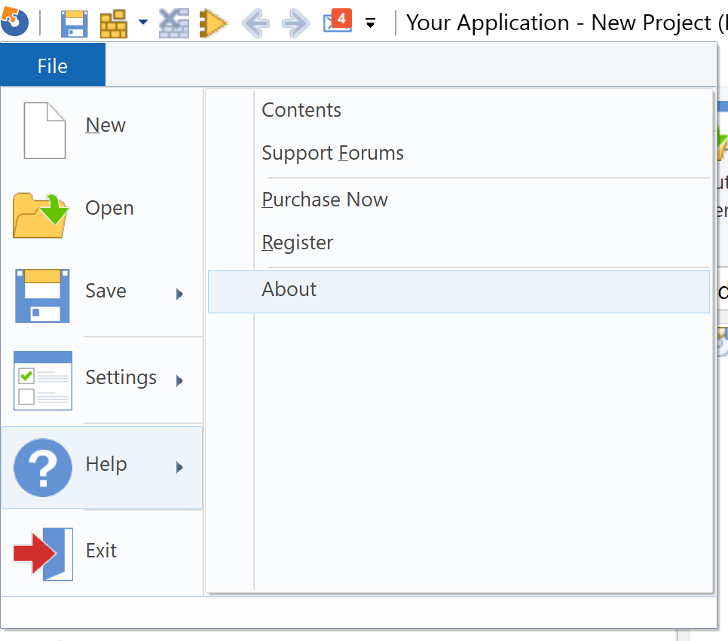Viewport: 728px width, 641px height.
Task: Open the File menu
Action: click(x=51, y=66)
